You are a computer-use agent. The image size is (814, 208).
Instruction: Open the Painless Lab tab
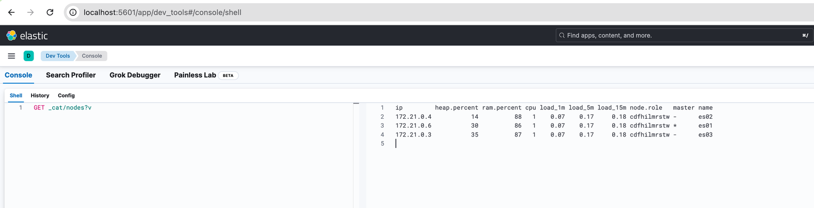pos(195,75)
